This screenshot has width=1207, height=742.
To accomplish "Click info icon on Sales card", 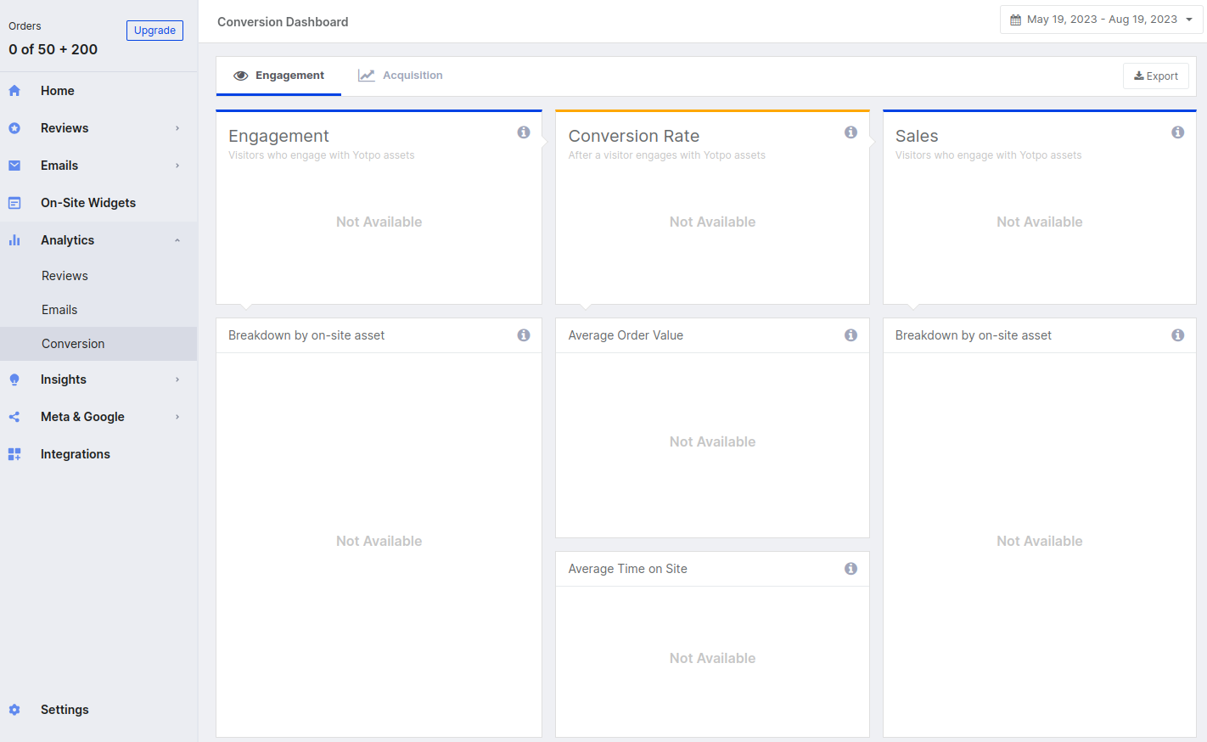I will point(1178,132).
